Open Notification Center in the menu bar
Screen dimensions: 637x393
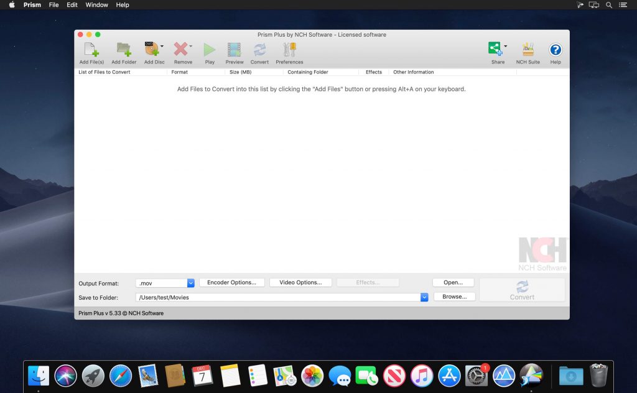(x=623, y=5)
